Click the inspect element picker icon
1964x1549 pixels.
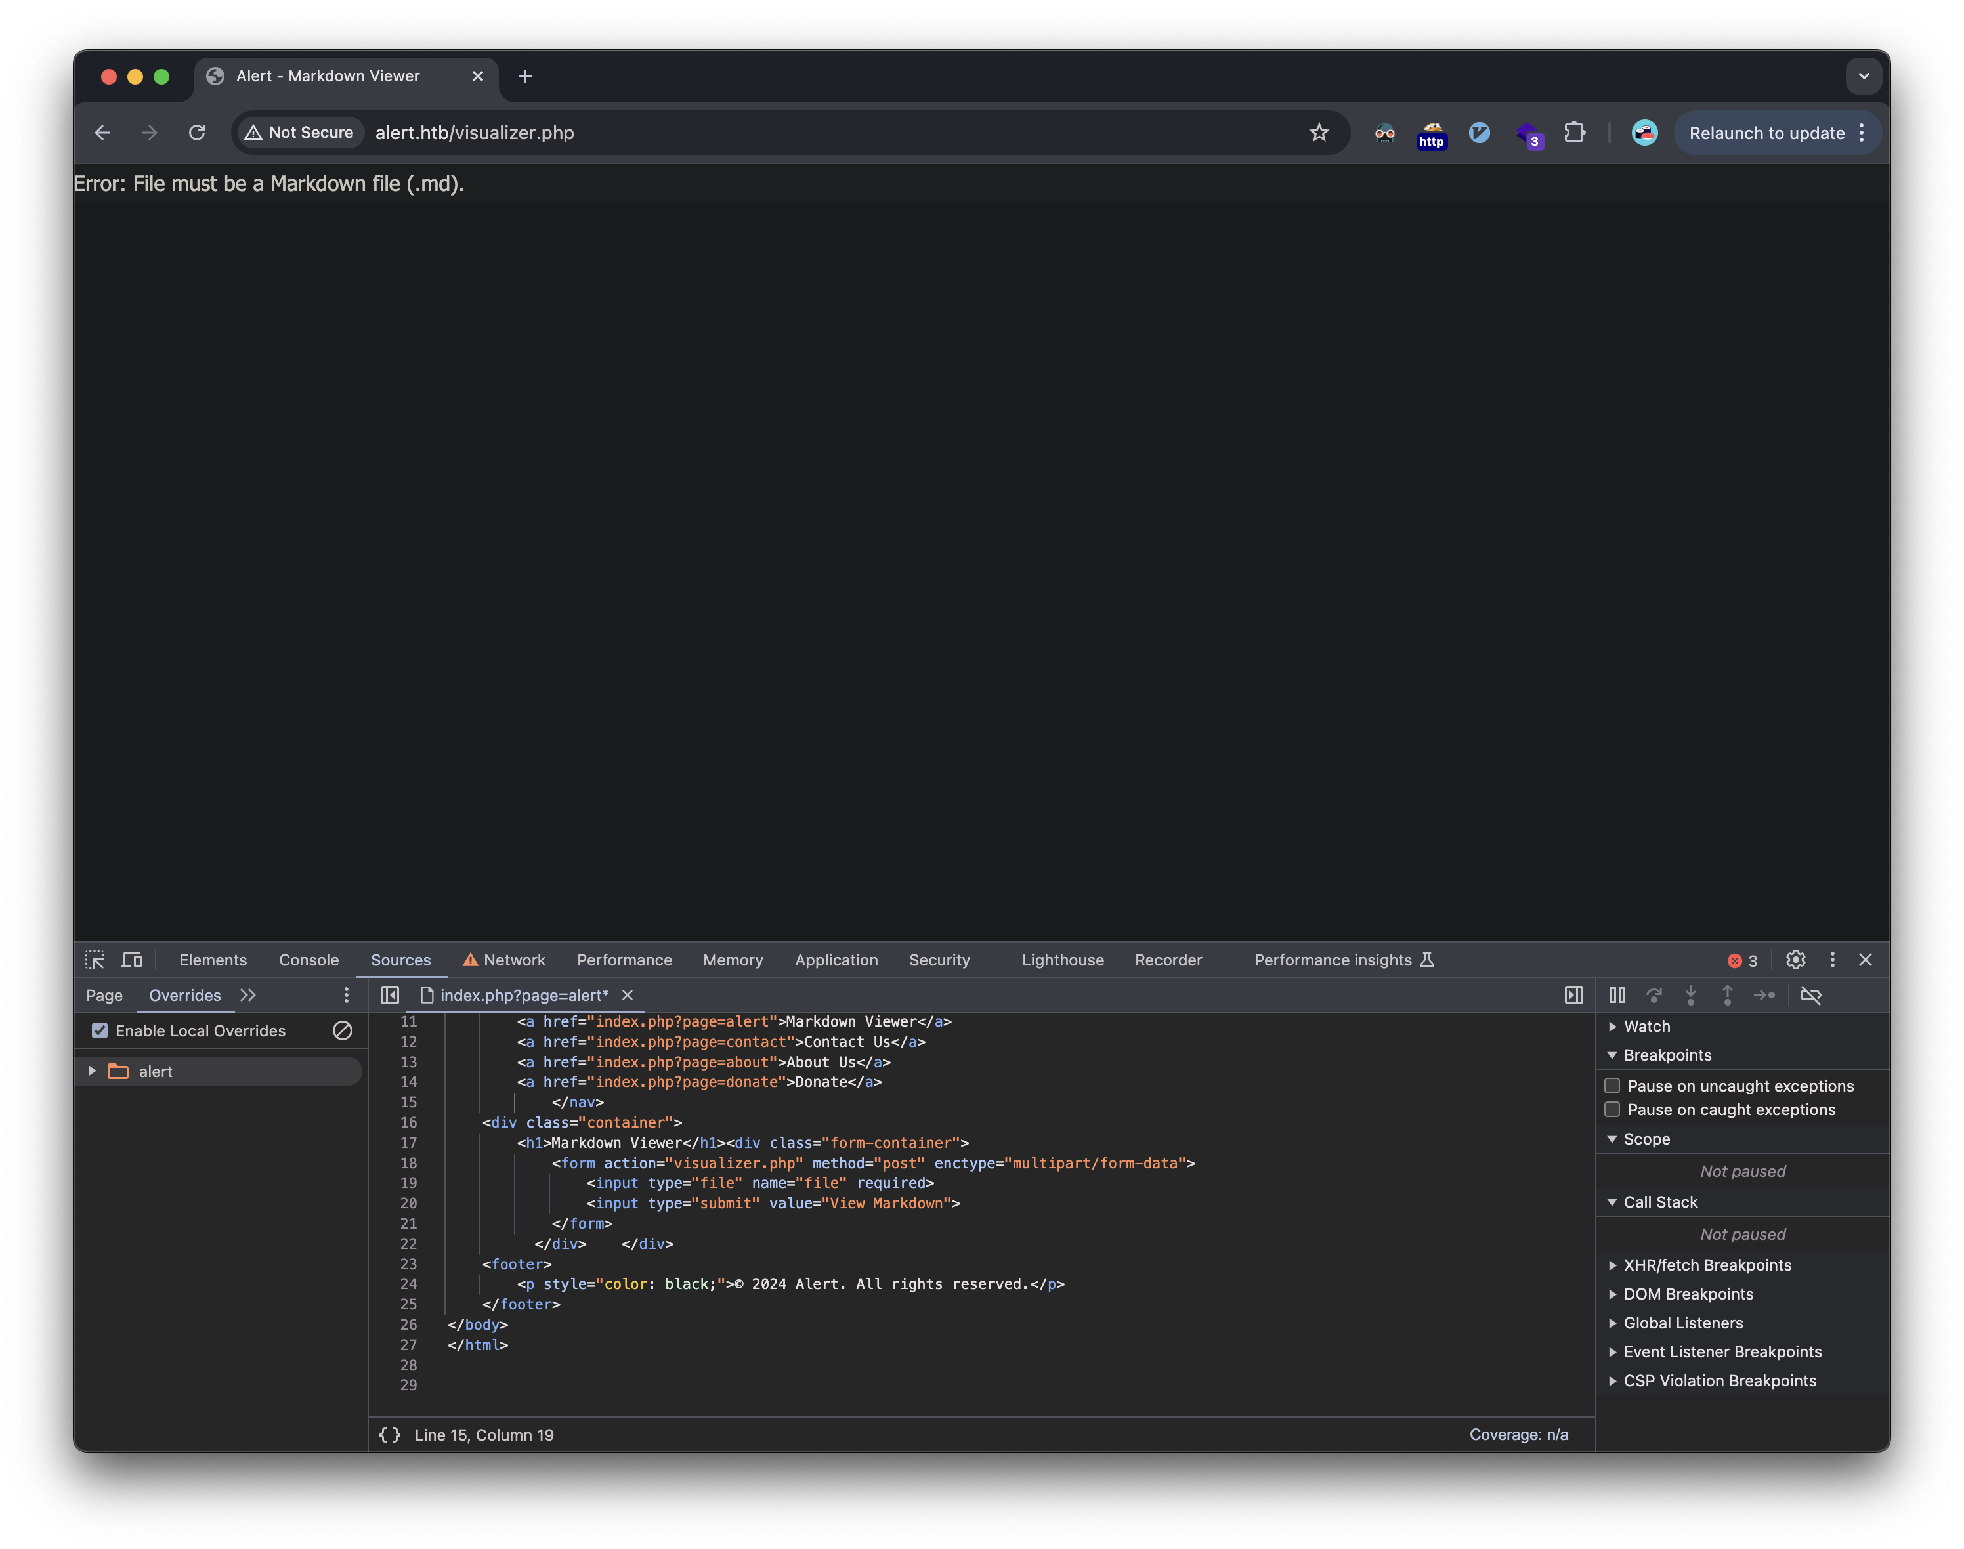tap(95, 960)
